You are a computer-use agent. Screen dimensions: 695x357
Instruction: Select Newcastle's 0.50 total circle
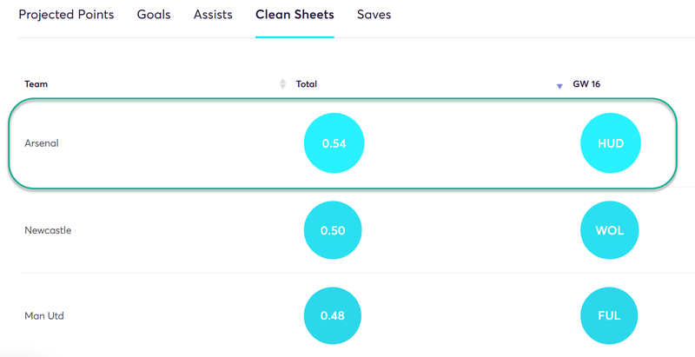[333, 230]
